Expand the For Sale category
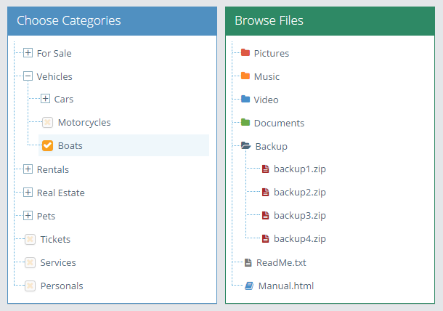Image resolution: width=443 pixels, height=311 pixels. click(28, 52)
